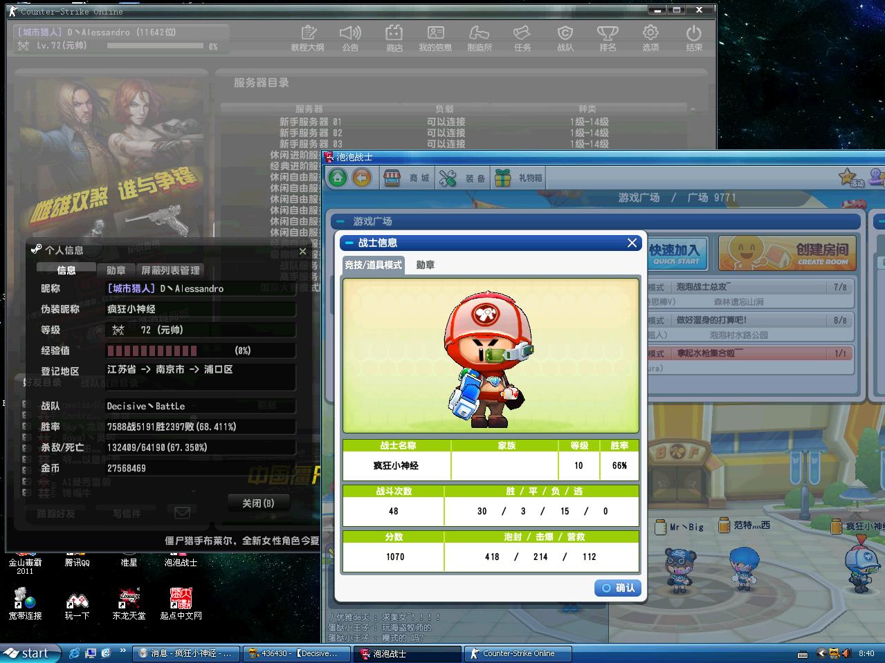Close the 个人信息 dialog with the X
This screenshot has width=885, height=663.
click(302, 251)
